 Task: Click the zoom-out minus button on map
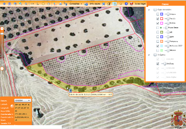tap(2, 69)
